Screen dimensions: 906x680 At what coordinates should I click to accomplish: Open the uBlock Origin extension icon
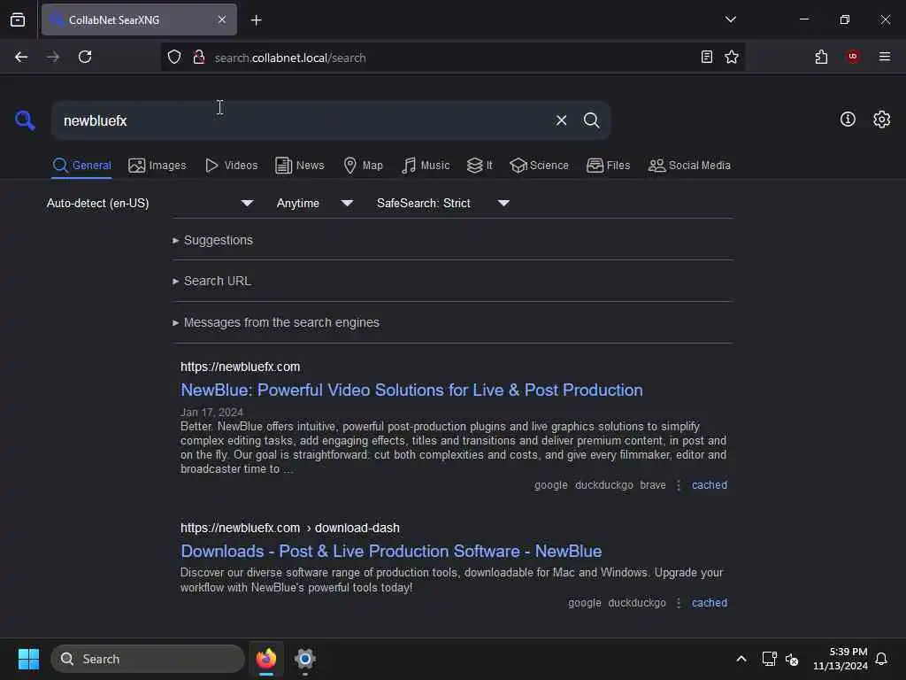[853, 56]
